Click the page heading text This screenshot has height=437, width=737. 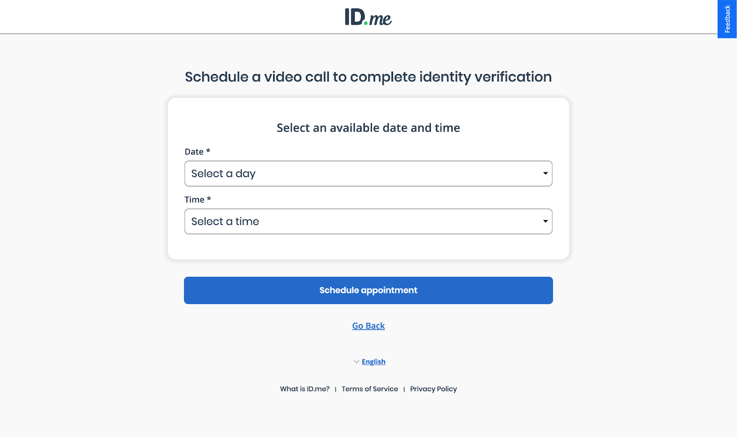[x=368, y=77]
